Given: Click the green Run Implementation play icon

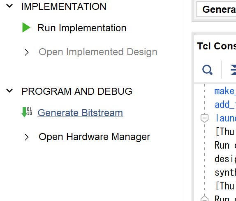Looking at the screenshot, I should pos(26,28).
